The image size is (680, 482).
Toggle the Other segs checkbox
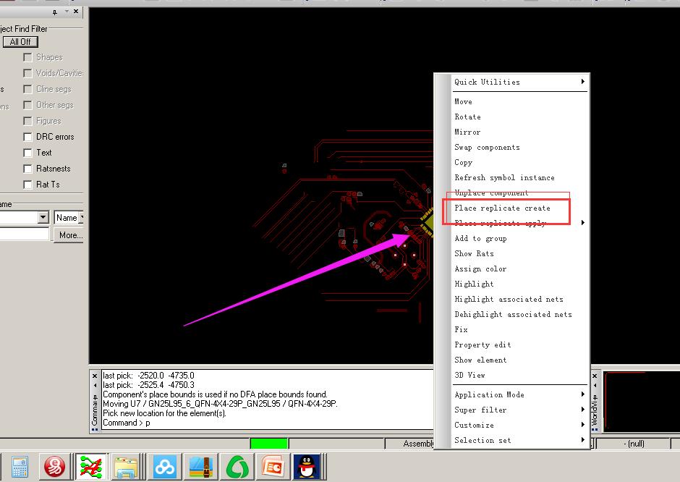[27, 105]
